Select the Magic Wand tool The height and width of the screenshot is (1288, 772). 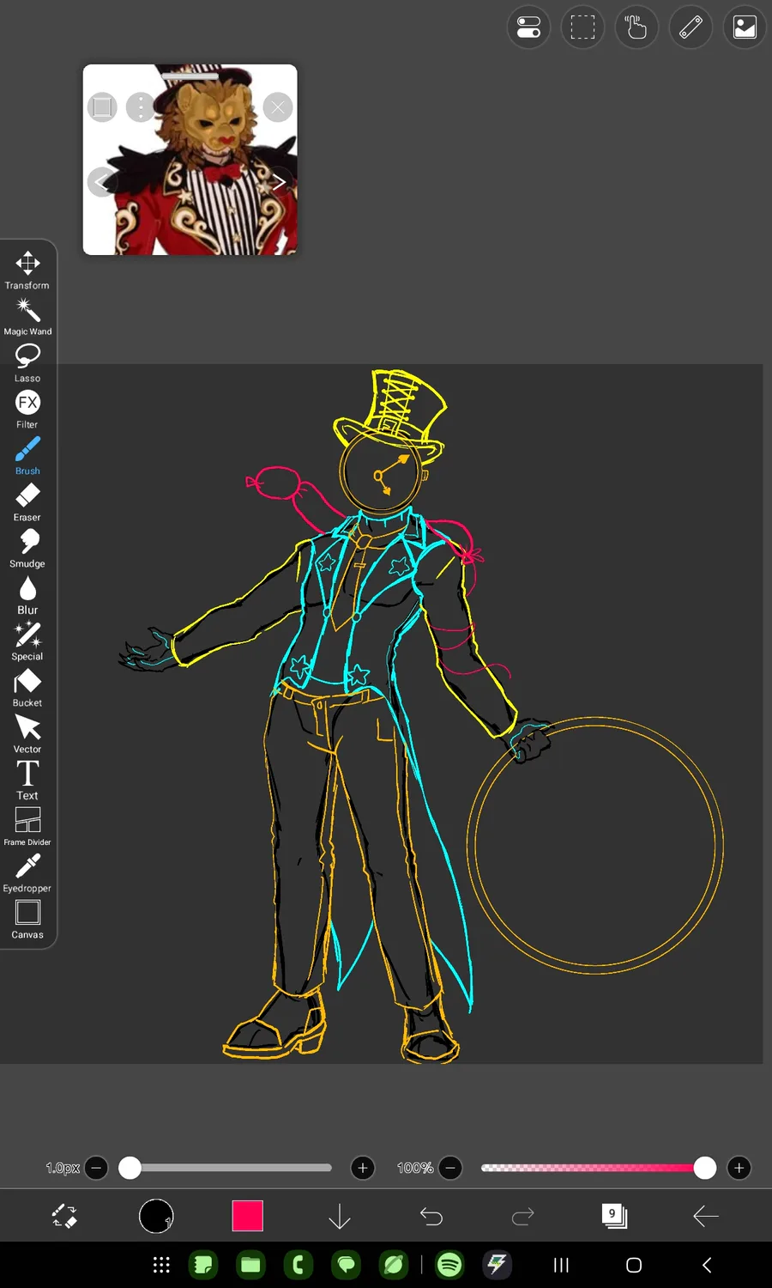click(27, 316)
